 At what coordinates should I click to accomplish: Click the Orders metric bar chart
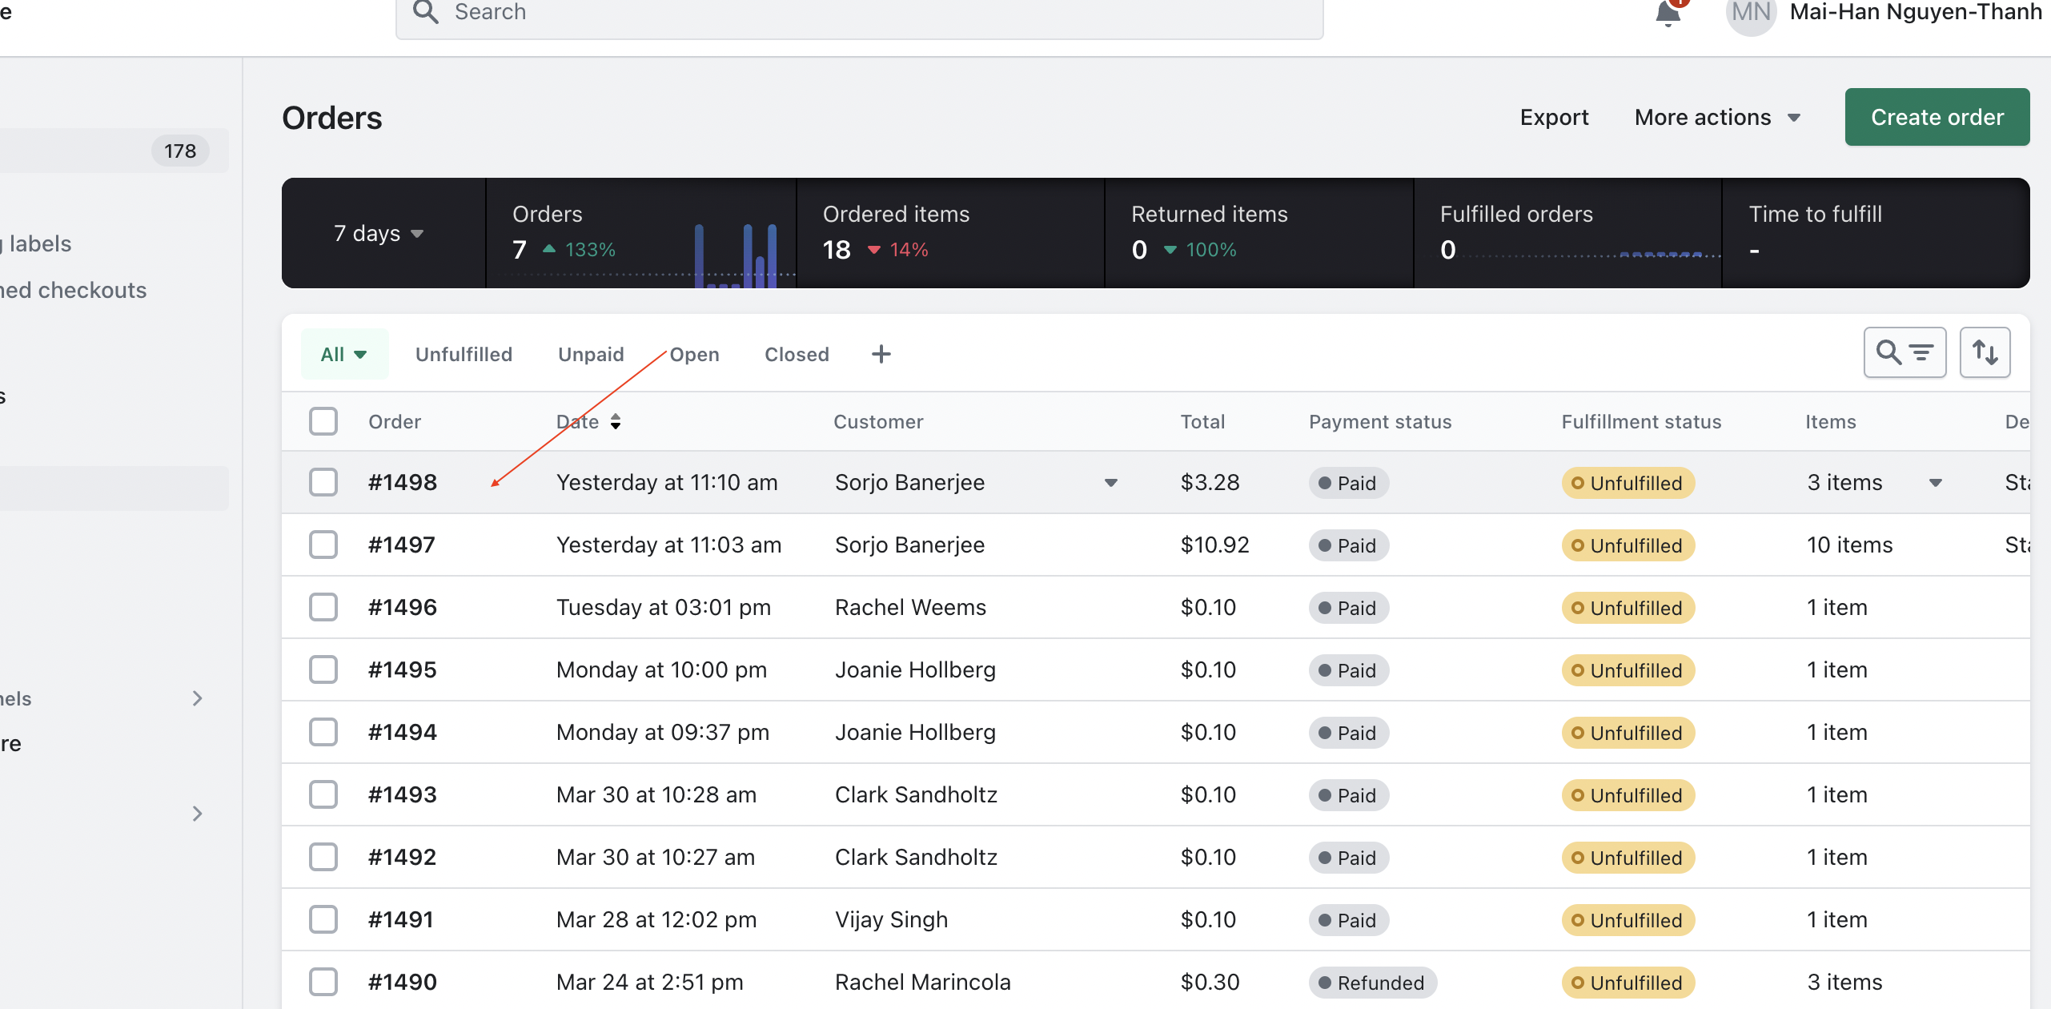tap(735, 255)
